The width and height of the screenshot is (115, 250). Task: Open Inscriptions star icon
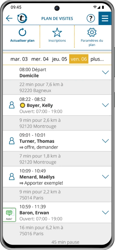(57, 32)
